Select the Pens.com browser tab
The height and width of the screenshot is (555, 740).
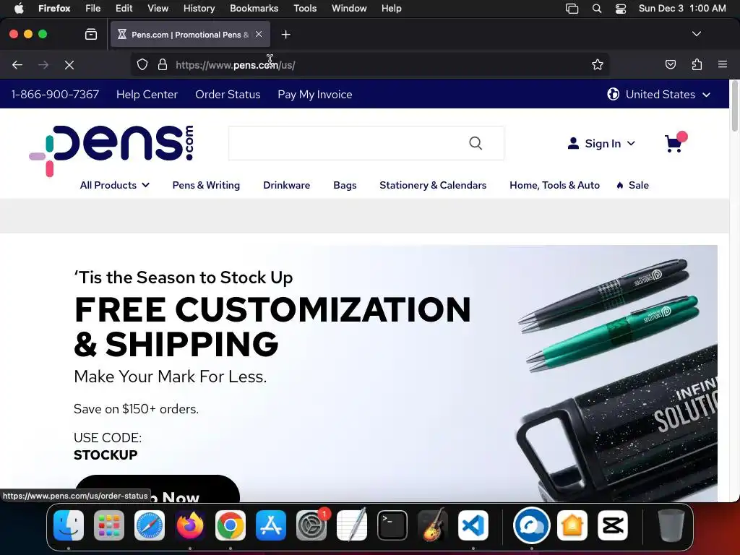coord(190,35)
